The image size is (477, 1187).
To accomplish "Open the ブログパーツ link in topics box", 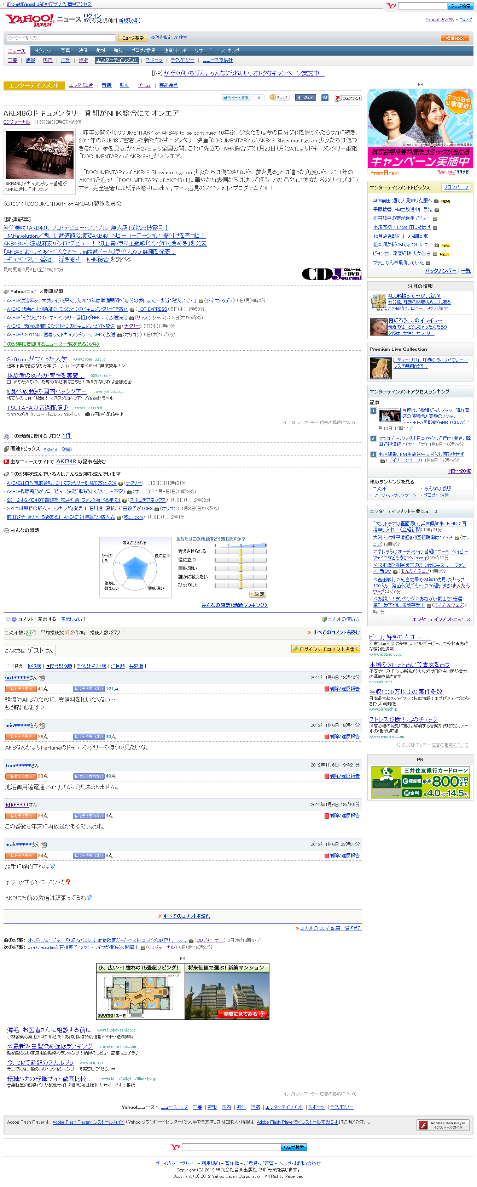I will coord(455,187).
